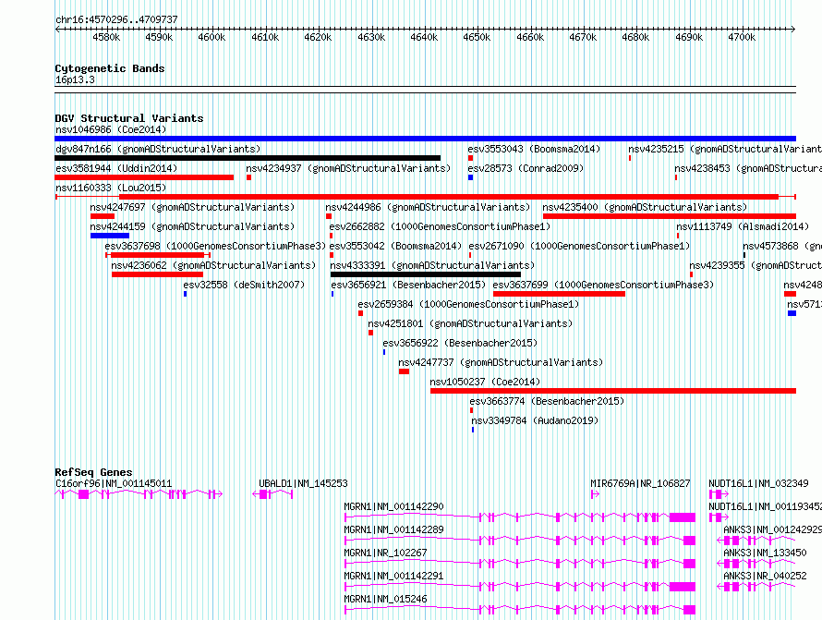Open the nsv3349784 (Audano2019) label

tap(535, 420)
